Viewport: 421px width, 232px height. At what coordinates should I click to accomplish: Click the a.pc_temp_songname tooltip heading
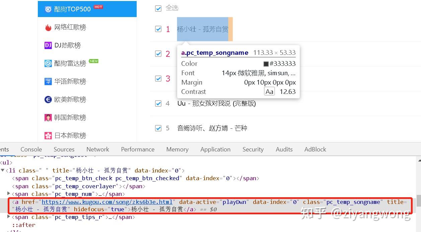point(215,52)
